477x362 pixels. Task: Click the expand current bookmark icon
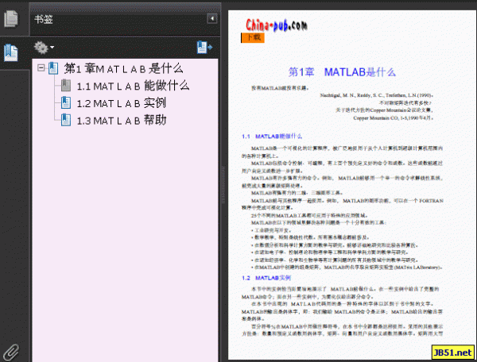[x=204, y=48]
